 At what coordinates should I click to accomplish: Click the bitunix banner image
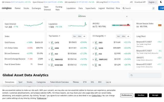82,16
